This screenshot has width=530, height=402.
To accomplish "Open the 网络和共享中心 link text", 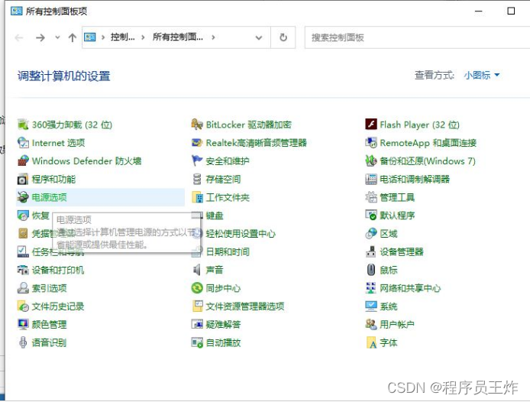I will [410, 288].
